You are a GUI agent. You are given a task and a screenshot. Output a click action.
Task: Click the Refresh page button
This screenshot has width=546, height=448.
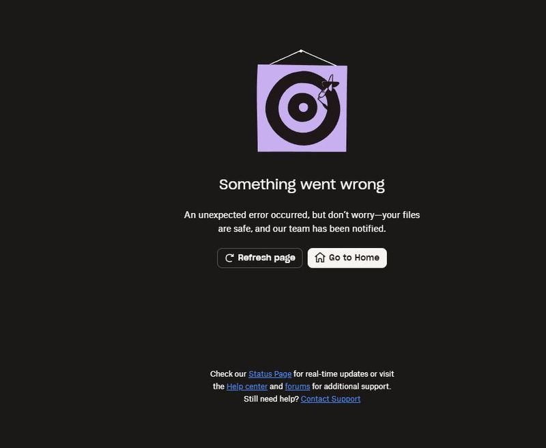(x=259, y=257)
